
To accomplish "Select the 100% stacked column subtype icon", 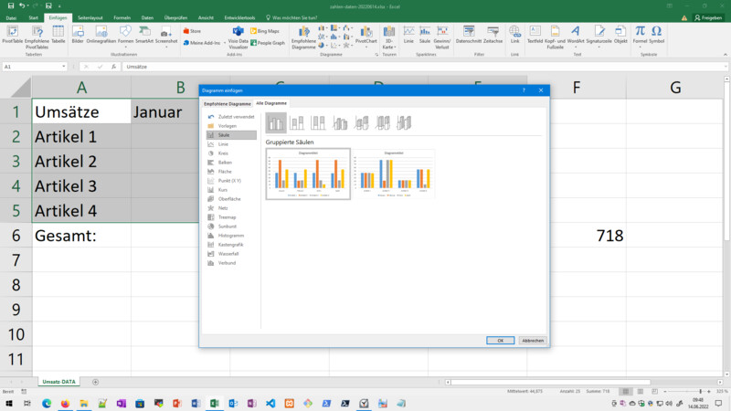I will [318, 123].
